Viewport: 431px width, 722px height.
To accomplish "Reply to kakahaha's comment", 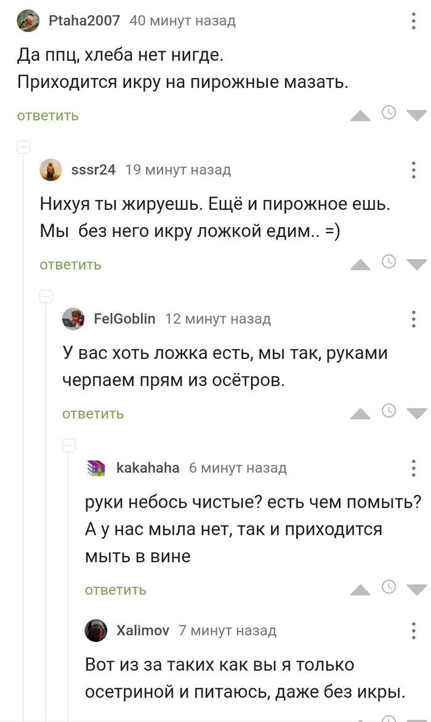I will [x=116, y=590].
